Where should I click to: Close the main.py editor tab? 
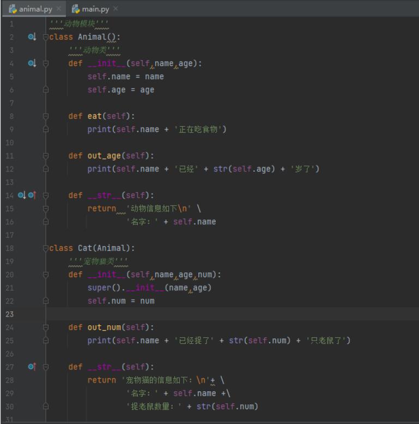[x=116, y=9]
